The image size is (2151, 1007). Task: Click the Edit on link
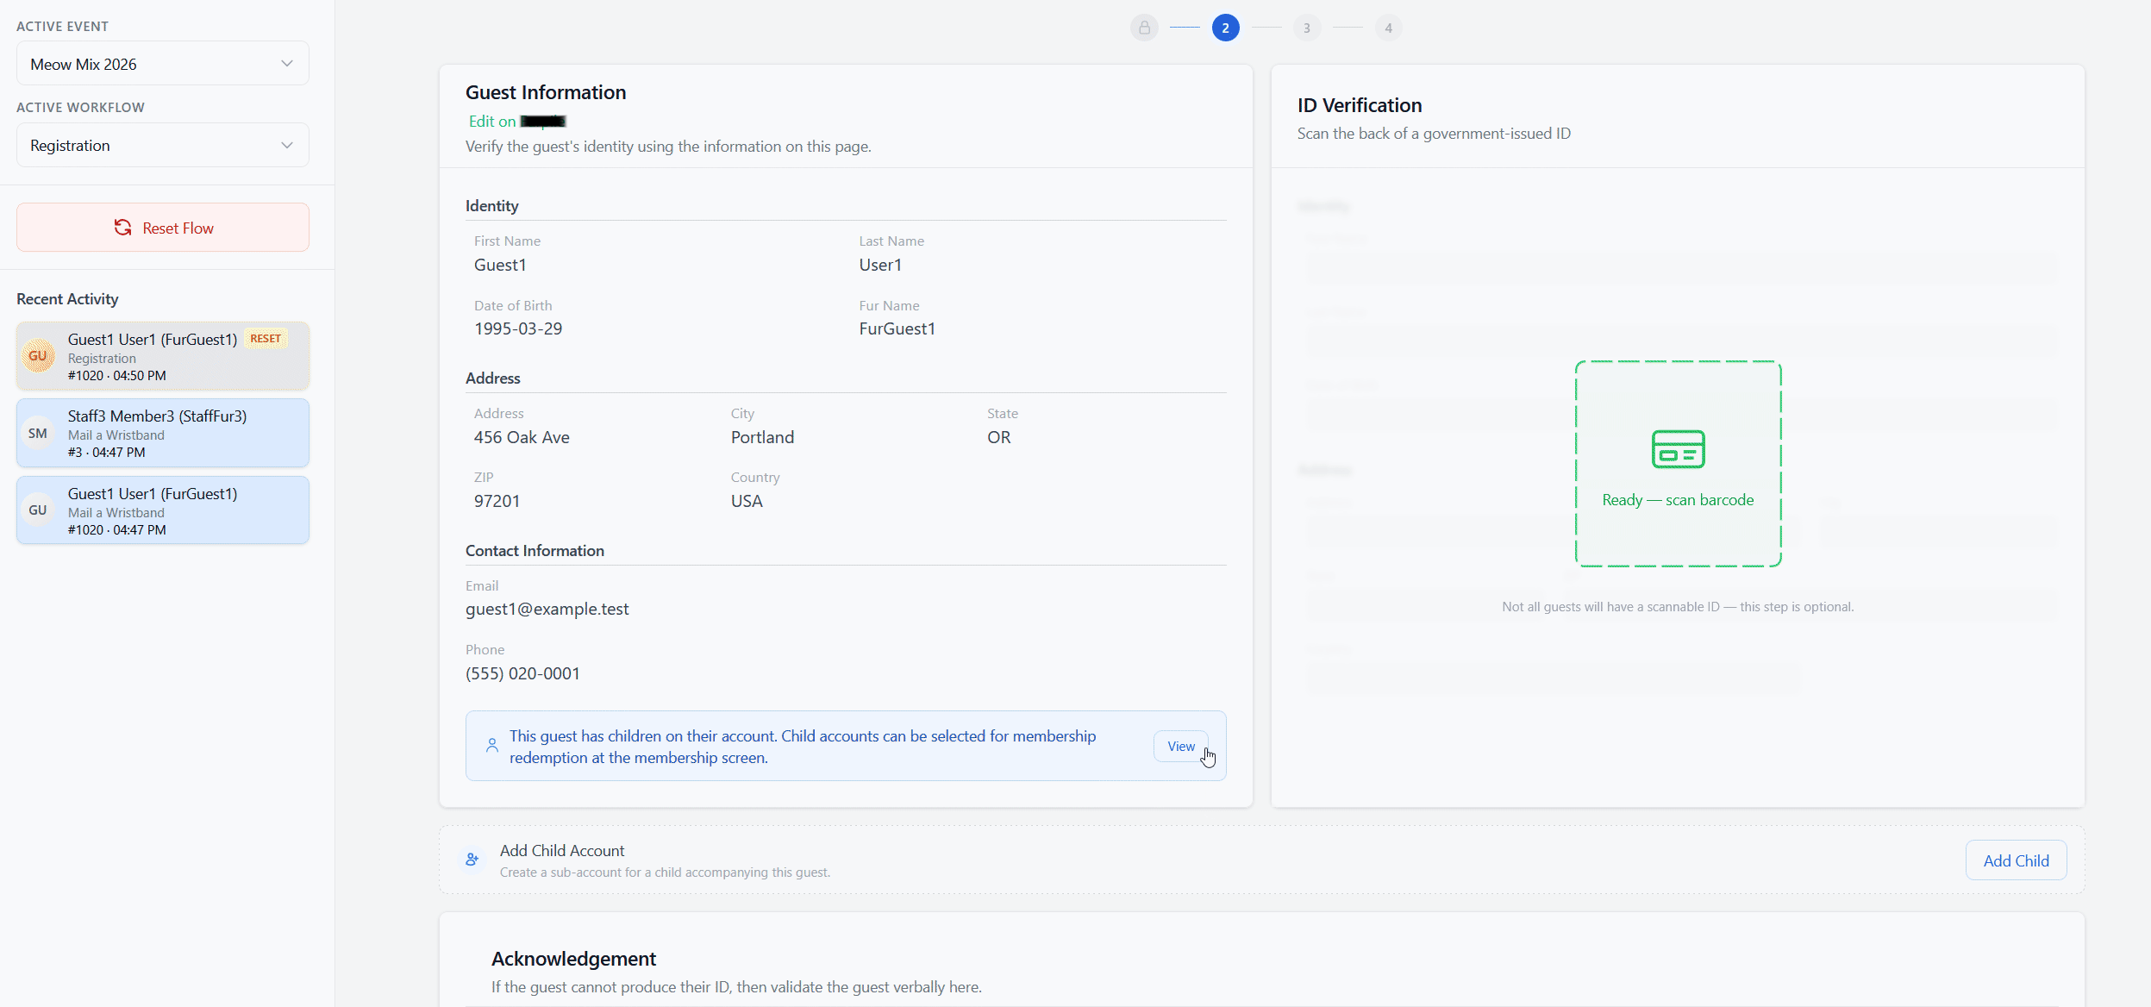516,122
